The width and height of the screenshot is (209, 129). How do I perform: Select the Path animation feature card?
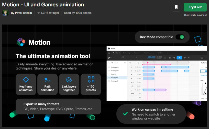coord(47,84)
